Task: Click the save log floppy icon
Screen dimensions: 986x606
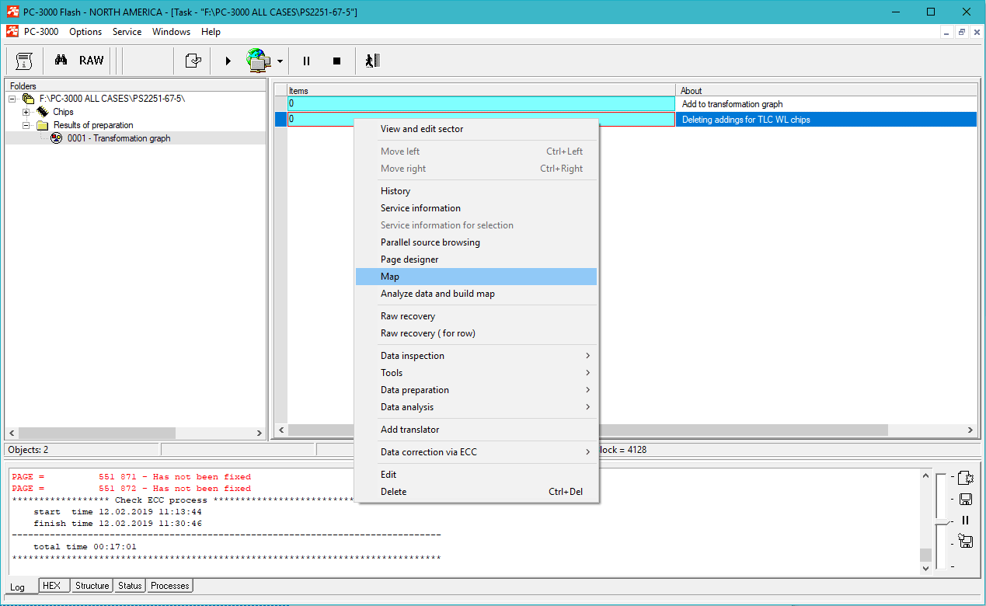Action: point(966,499)
